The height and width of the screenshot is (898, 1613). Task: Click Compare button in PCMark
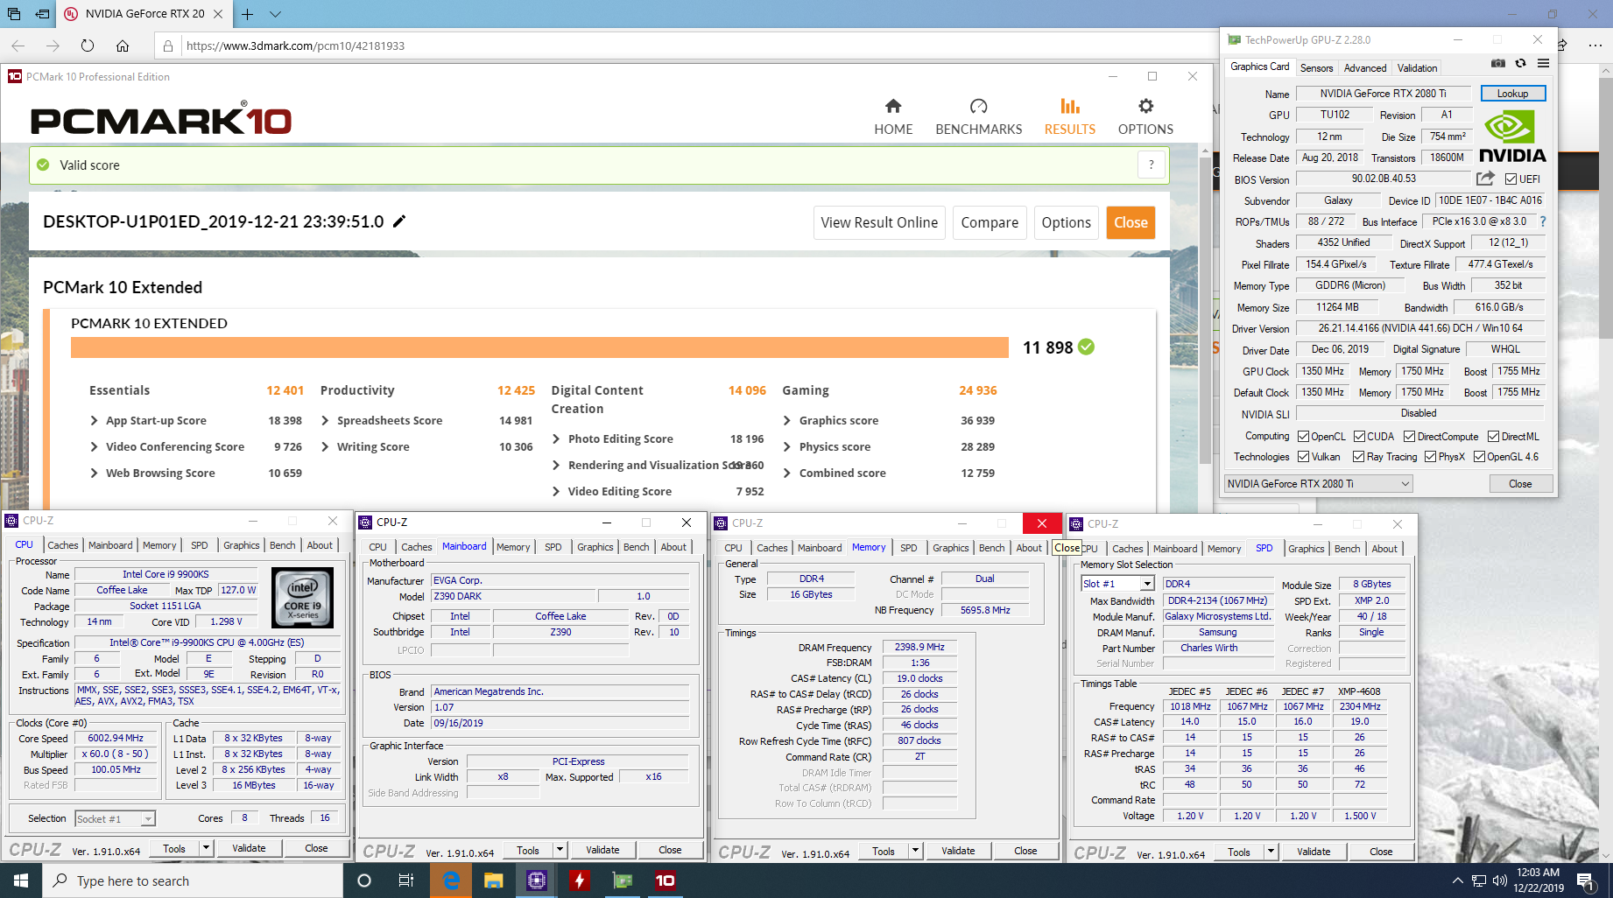tap(990, 222)
